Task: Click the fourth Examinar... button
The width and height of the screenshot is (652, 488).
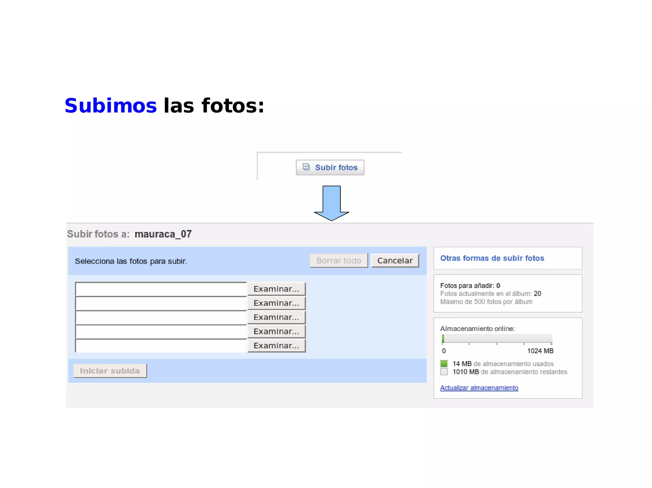Action: [x=276, y=332]
